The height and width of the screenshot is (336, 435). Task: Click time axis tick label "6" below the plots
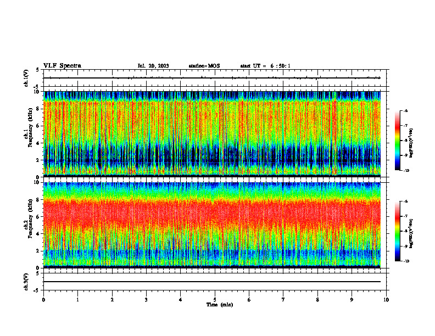point(249,300)
